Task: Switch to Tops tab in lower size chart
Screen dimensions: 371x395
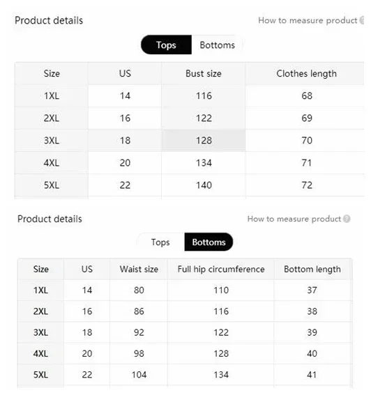Action: (160, 242)
